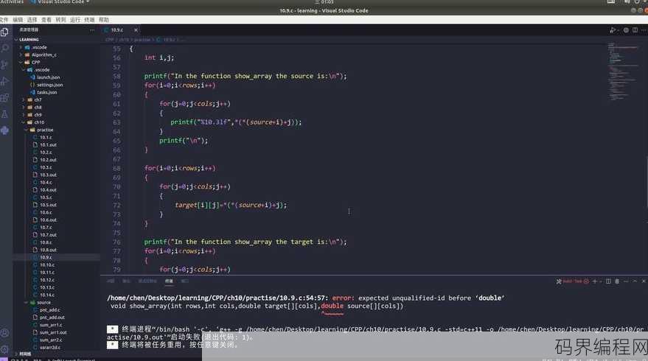Open file 10.1.c in the explorer
This screenshot has width=648, height=361.
46,137
